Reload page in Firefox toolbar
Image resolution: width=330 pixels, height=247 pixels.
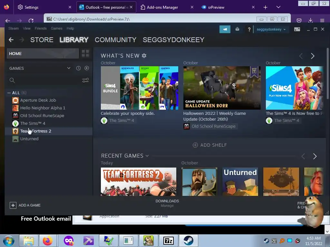pos(31,21)
